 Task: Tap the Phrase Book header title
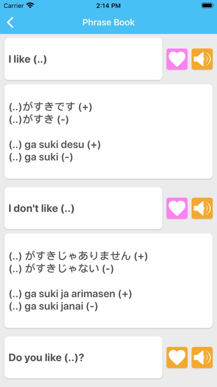click(109, 23)
